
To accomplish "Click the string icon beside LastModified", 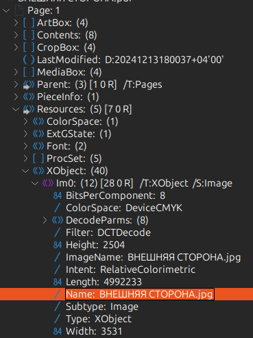I will (29, 60).
